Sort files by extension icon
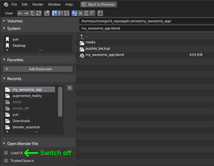The height and width of the screenshot is (166, 214). click(x=80, y=13)
